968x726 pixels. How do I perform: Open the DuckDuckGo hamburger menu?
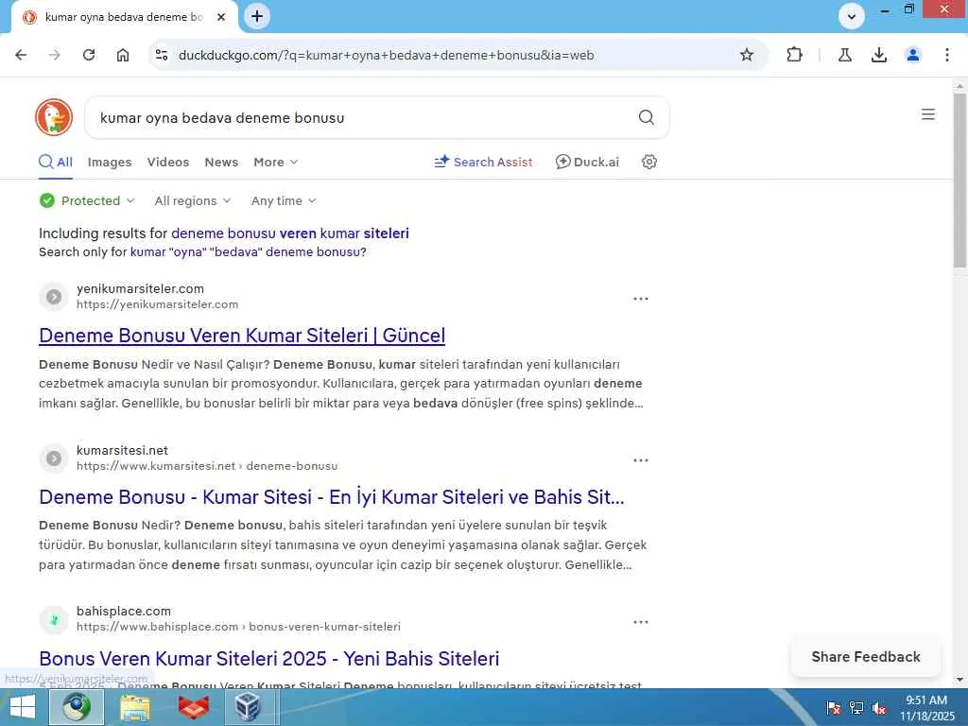pos(928,114)
